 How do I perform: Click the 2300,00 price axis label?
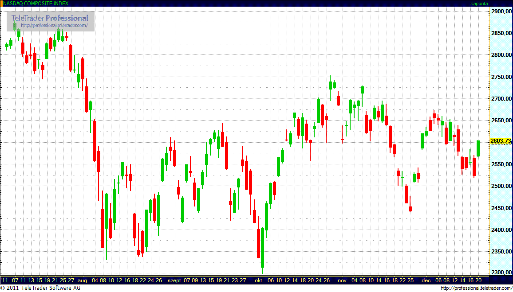501,273
